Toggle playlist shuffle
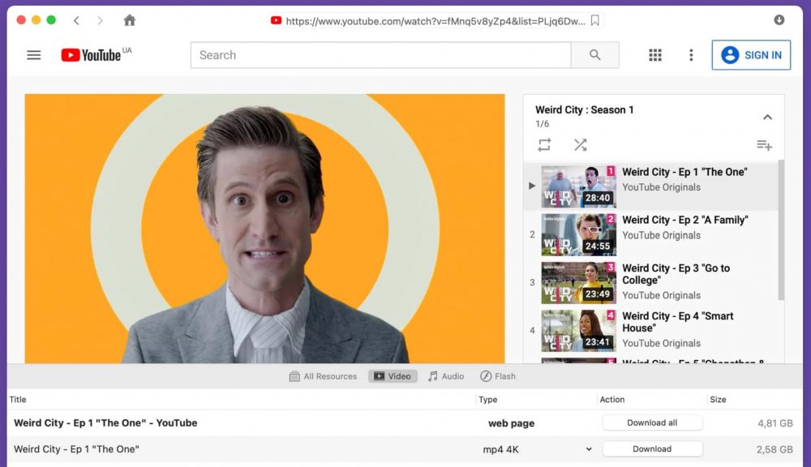This screenshot has height=467, width=811. pos(581,145)
